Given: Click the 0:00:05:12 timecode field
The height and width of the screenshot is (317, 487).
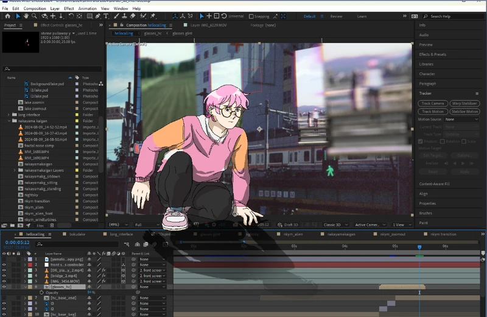Looking at the screenshot, I should click(x=17, y=243).
